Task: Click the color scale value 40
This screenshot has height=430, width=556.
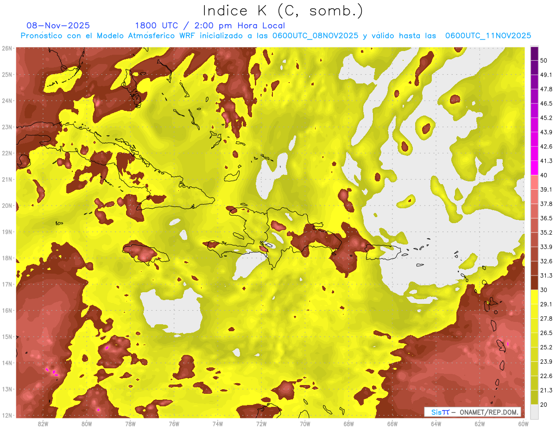Action: [544, 175]
